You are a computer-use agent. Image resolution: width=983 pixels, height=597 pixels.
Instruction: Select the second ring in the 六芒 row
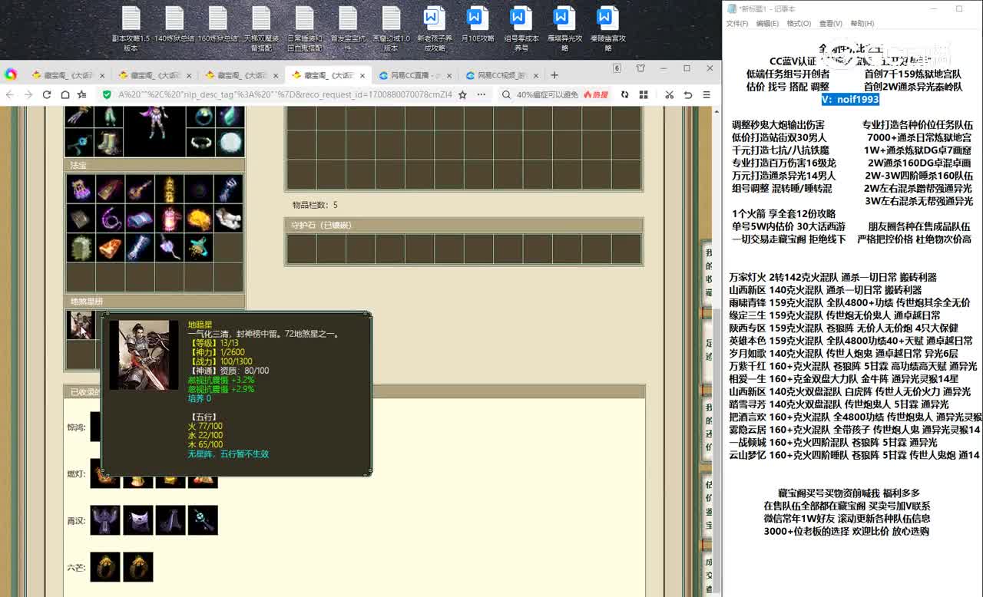(x=138, y=567)
